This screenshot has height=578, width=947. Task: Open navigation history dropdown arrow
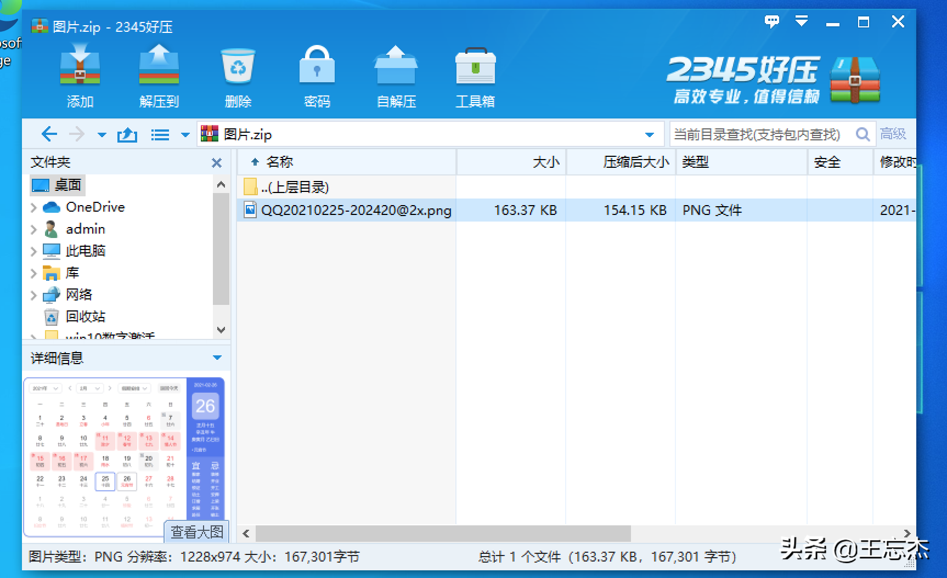tap(102, 135)
